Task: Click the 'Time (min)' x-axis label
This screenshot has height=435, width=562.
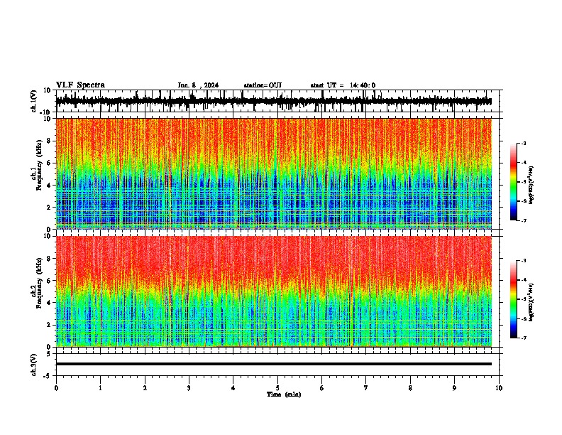Action: [284, 394]
